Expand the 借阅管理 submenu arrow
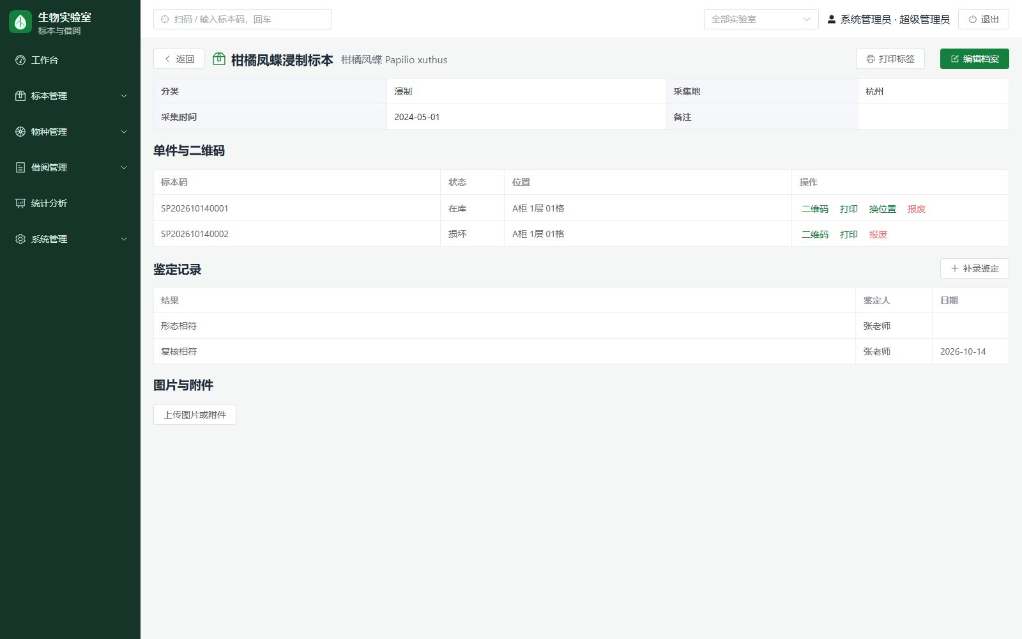Image resolution: width=1022 pixels, height=639 pixels. 124,167
